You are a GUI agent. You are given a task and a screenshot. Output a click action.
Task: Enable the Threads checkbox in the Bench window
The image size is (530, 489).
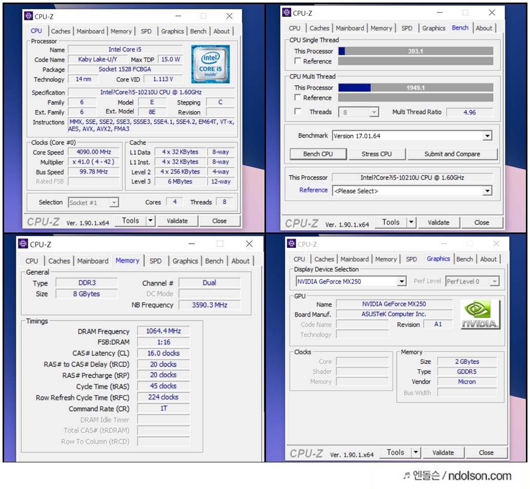[298, 112]
